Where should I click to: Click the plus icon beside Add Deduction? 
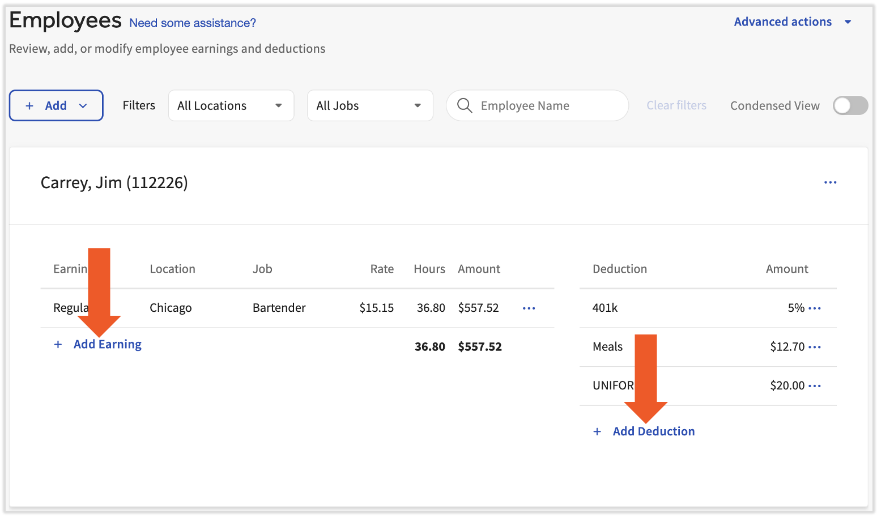(597, 431)
